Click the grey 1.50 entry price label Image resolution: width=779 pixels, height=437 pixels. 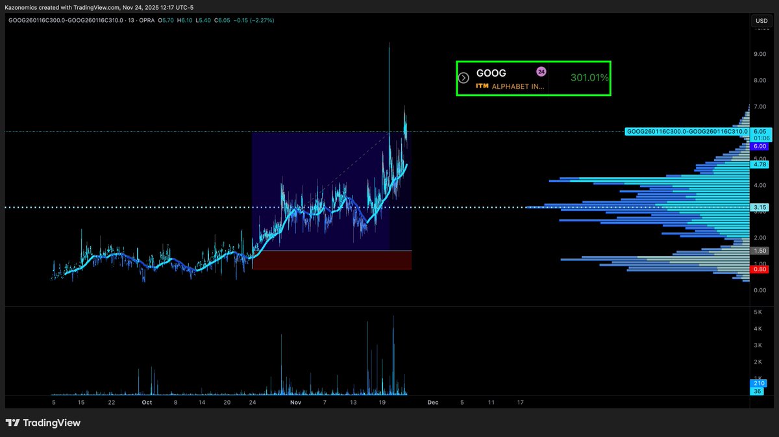(x=759, y=251)
